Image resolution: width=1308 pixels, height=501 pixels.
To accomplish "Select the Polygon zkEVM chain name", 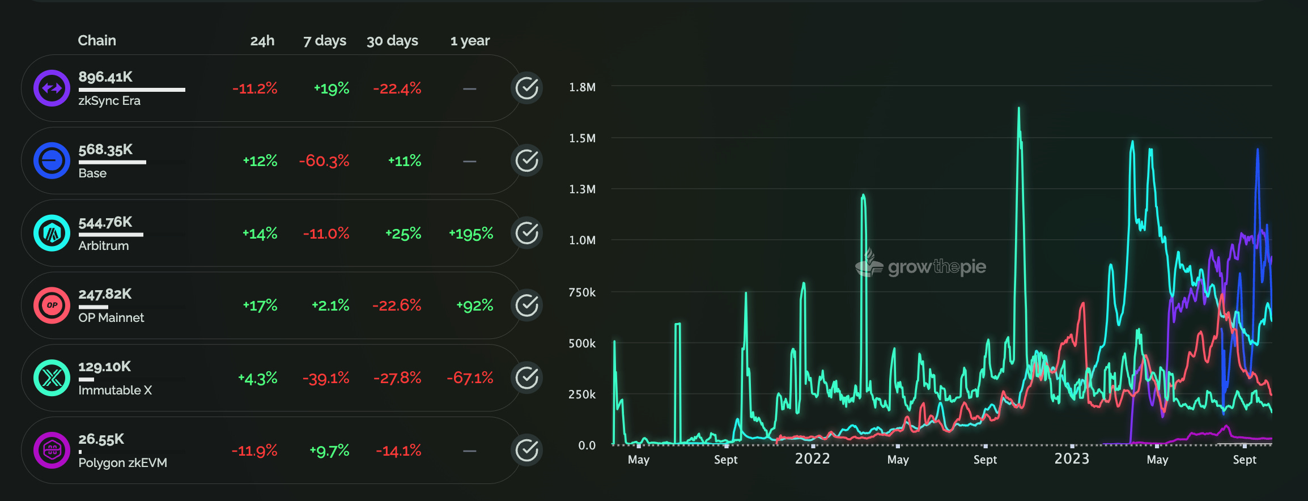I will [x=123, y=463].
